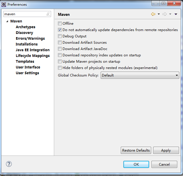Viewport: 183px width, 176px height.
Task: Open Lifecycle Mappings settings
Action: coord(33,56)
